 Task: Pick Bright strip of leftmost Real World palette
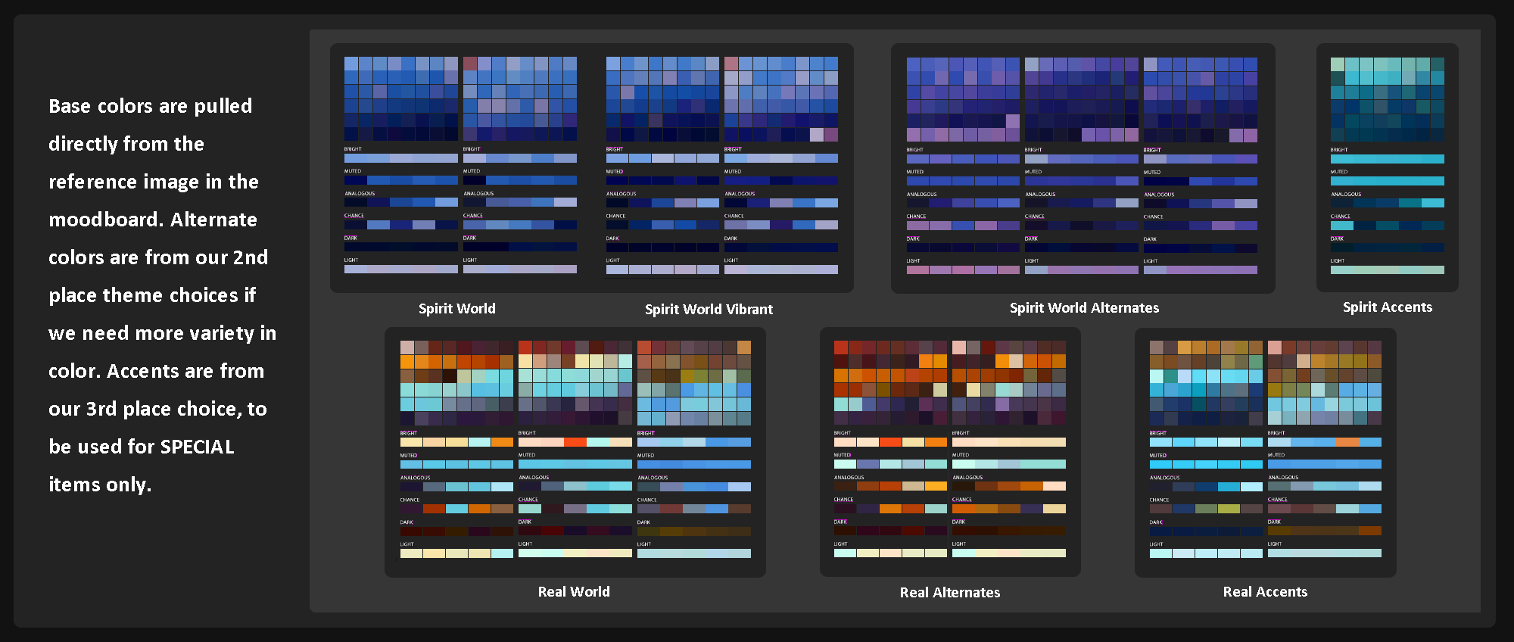[456, 442]
